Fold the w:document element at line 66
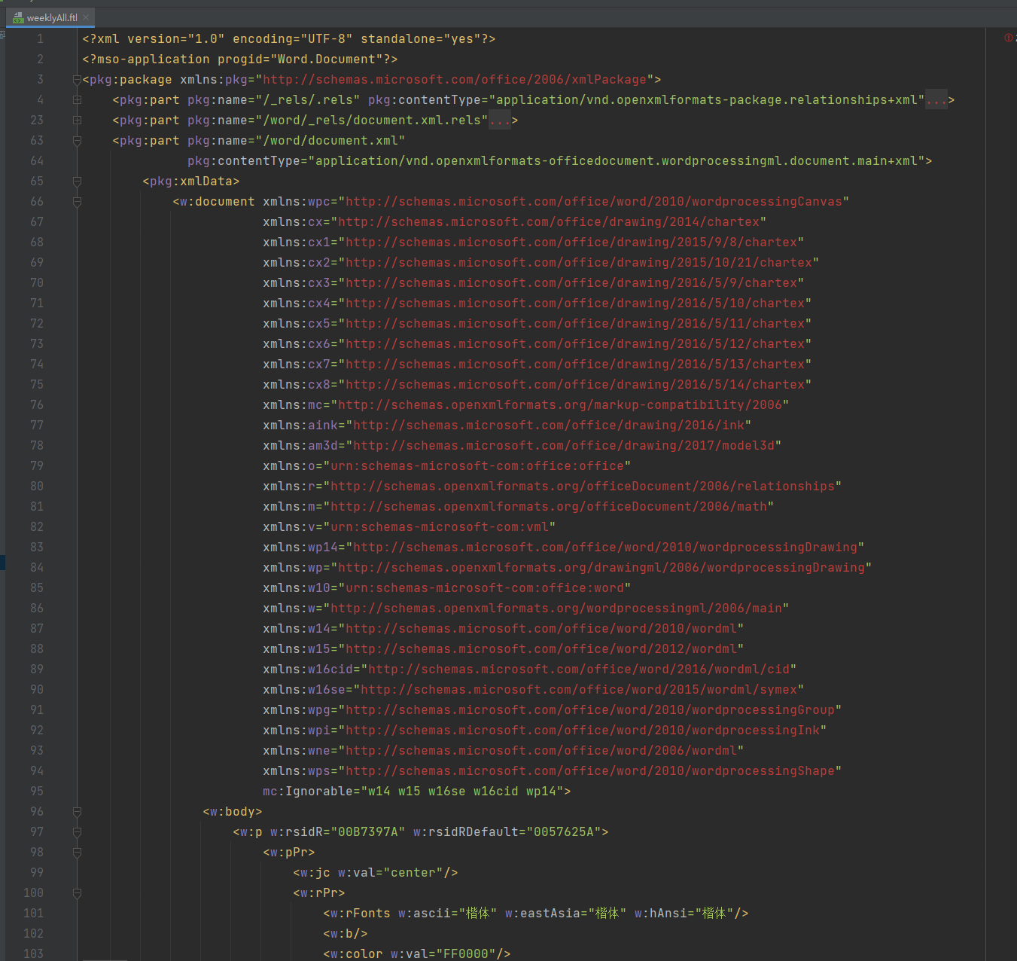The image size is (1017, 961). pyautogui.click(x=77, y=202)
